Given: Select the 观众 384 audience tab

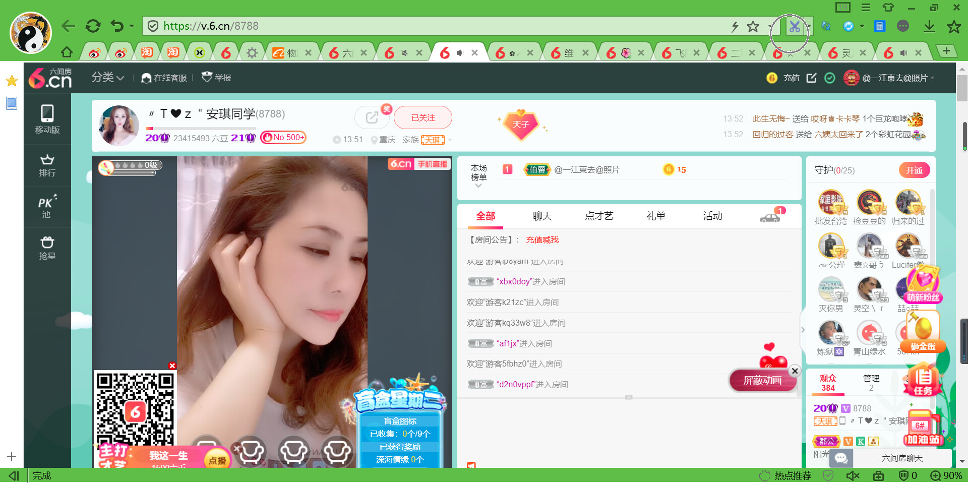Looking at the screenshot, I should [x=828, y=383].
